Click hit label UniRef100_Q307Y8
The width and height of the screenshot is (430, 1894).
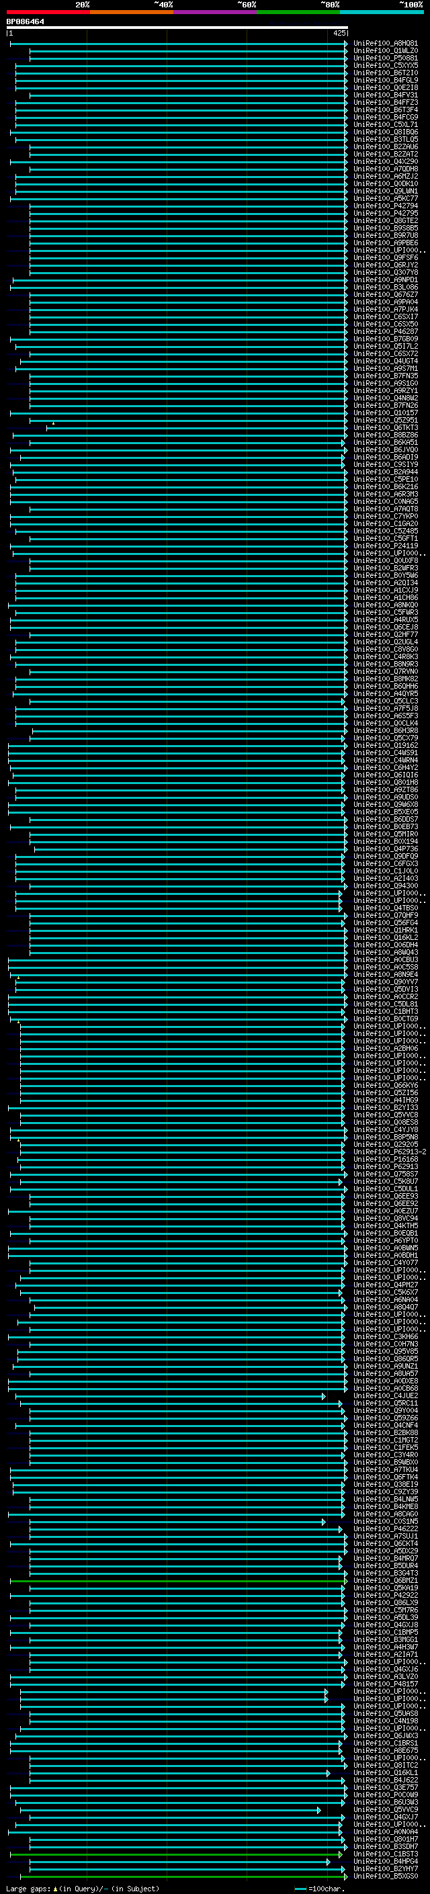(385, 273)
